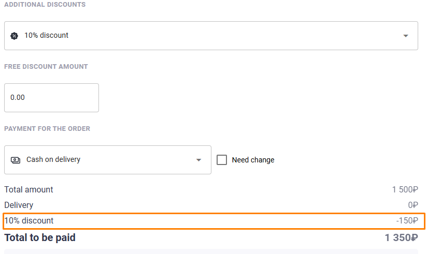
Task: Click the Total amount row label
Action: point(29,189)
